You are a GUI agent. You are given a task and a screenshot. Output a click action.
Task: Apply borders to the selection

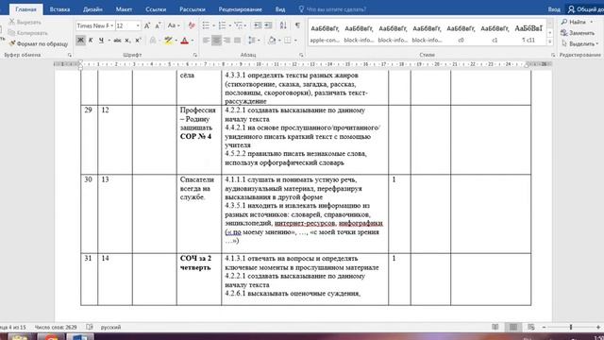[287, 40]
